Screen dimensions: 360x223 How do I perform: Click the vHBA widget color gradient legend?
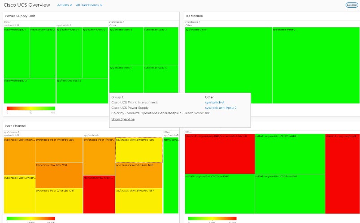212,219
